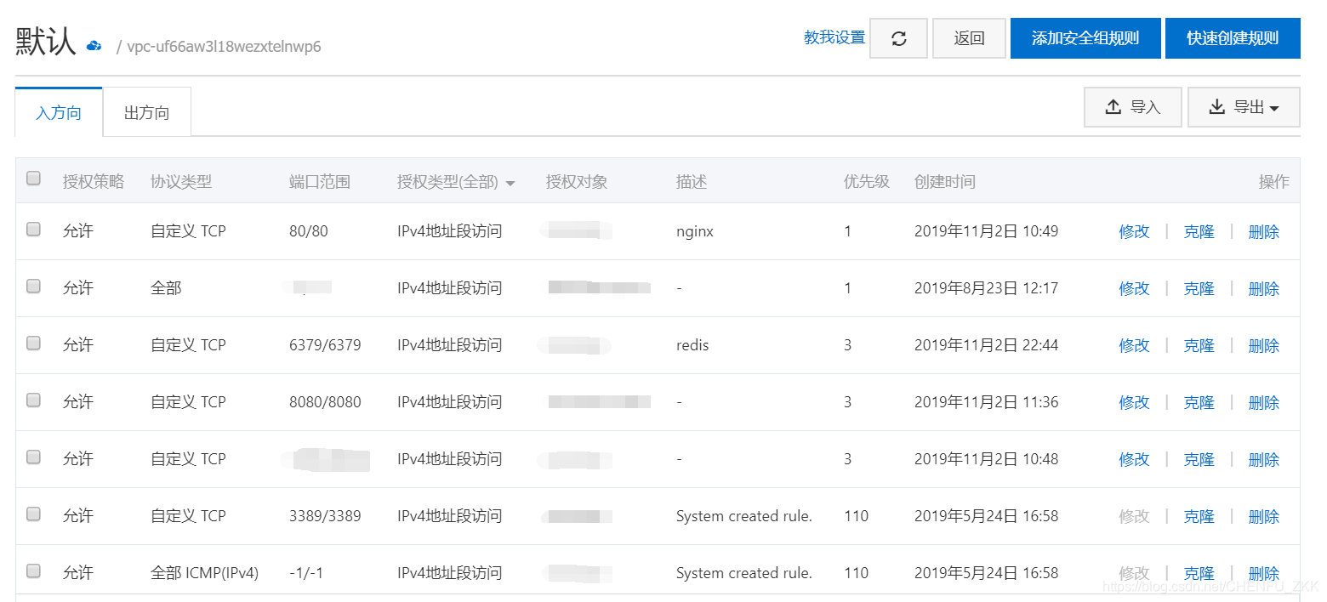This screenshot has height=602, width=1327.
Task: Click 删除 for rule created 2019年8月23日
Action: click(1263, 288)
